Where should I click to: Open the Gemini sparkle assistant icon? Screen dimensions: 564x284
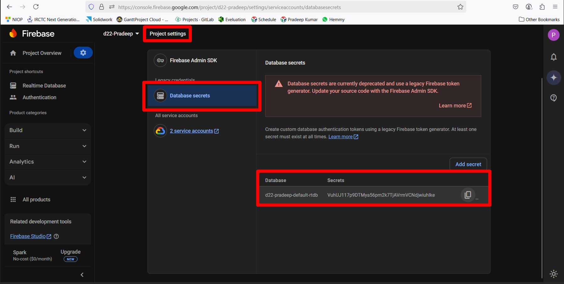coord(554,78)
